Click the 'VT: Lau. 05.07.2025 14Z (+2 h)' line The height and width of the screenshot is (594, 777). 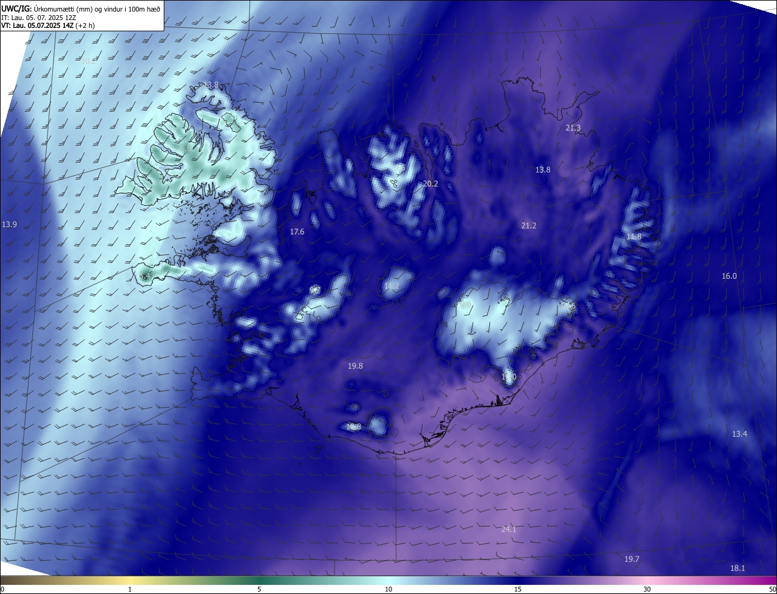click(x=48, y=26)
